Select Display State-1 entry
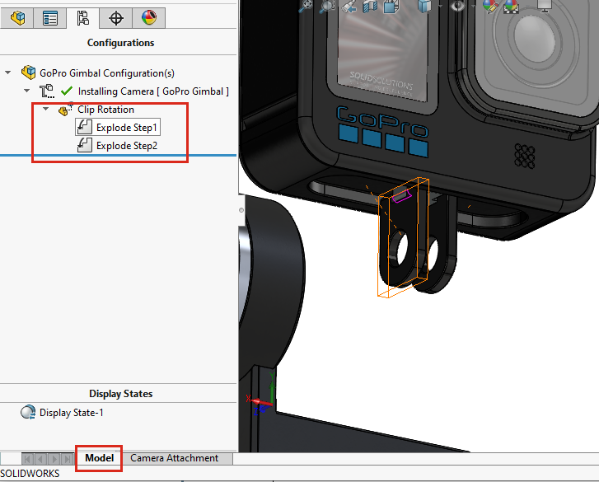This screenshot has width=599, height=482. coord(71,413)
